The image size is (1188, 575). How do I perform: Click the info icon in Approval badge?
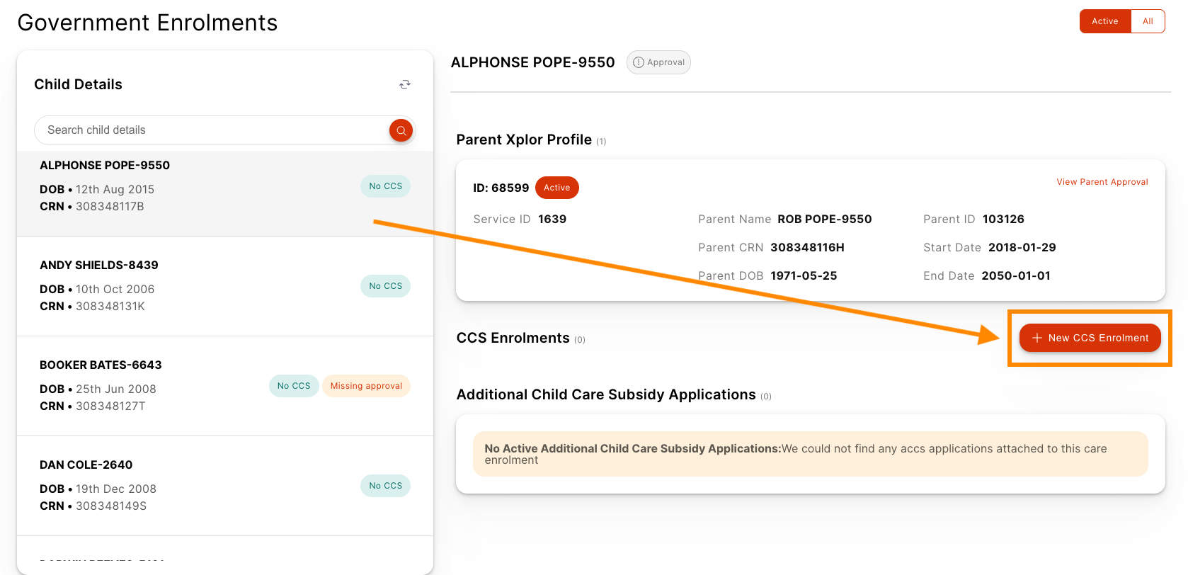[x=639, y=62]
